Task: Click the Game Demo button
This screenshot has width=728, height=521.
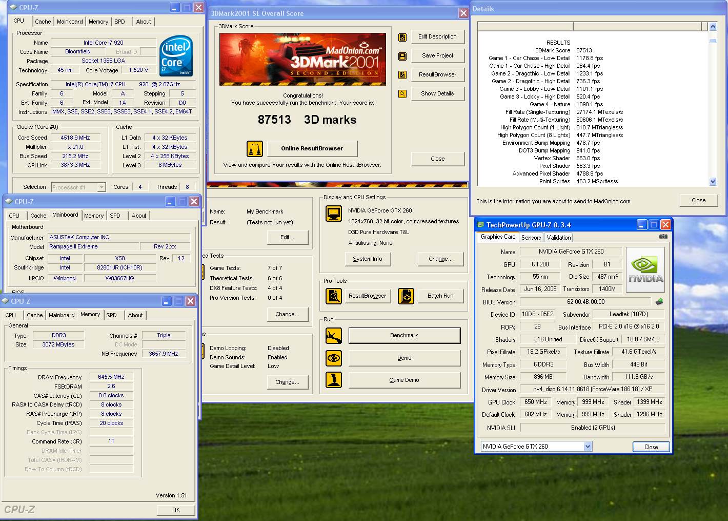Action: (x=404, y=380)
